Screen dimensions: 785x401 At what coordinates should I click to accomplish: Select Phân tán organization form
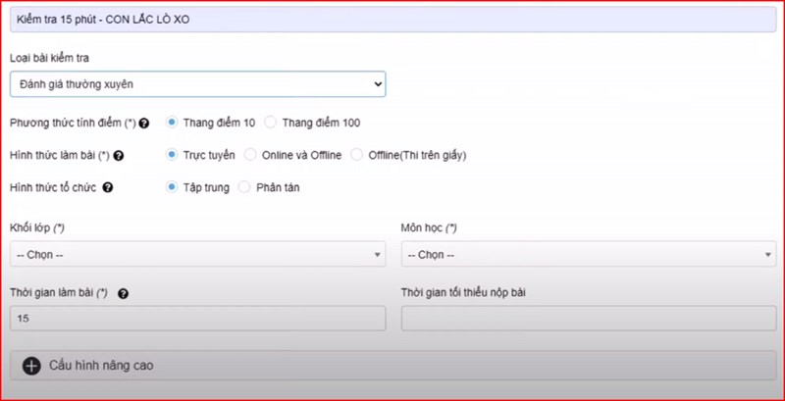point(244,187)
